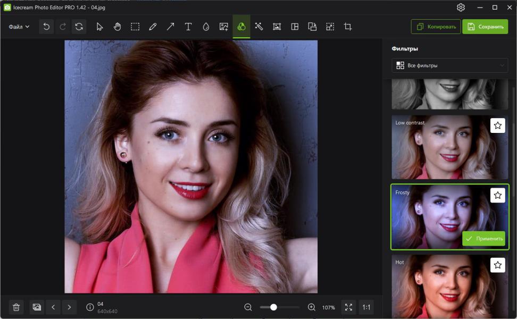Fit image to window icon
This screenshot has height=319, width=517.
click(x=348, y=307)
